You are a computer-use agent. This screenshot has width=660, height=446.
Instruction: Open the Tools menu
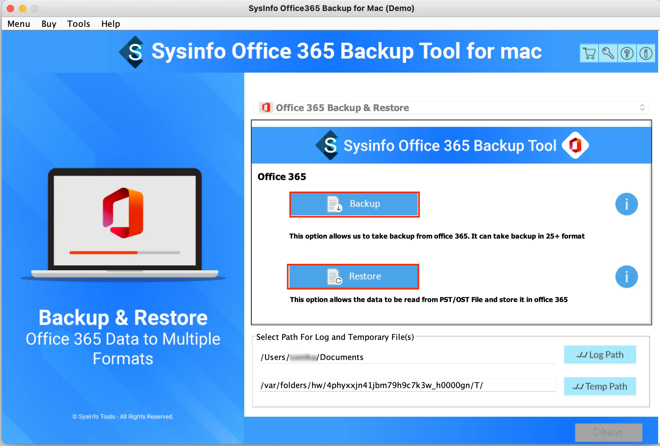pos(78,24)
